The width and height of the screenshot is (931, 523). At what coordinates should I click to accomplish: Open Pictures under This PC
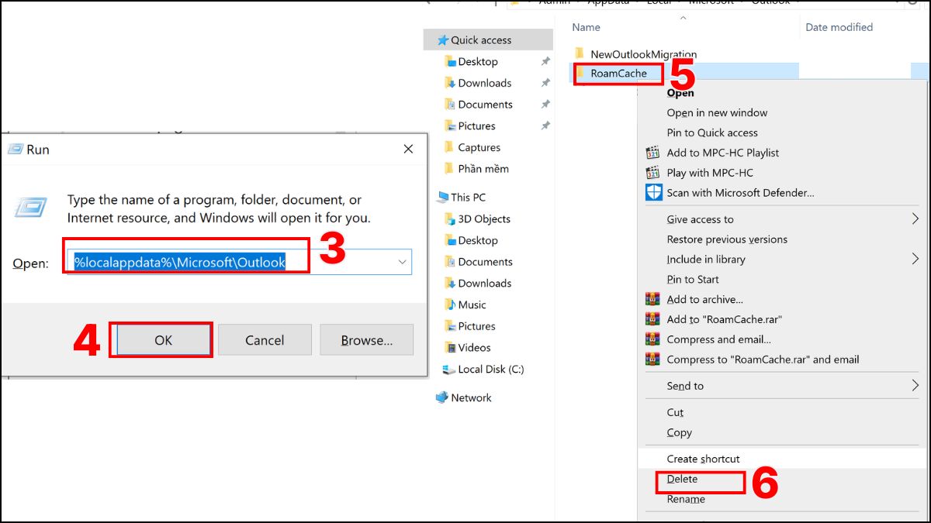point(476,326)
